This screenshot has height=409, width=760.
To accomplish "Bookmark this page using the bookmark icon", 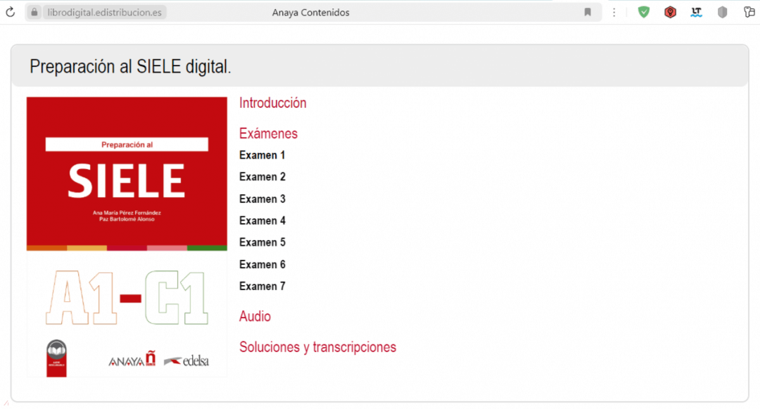I will pyautogui.click(x=588, y=12).
